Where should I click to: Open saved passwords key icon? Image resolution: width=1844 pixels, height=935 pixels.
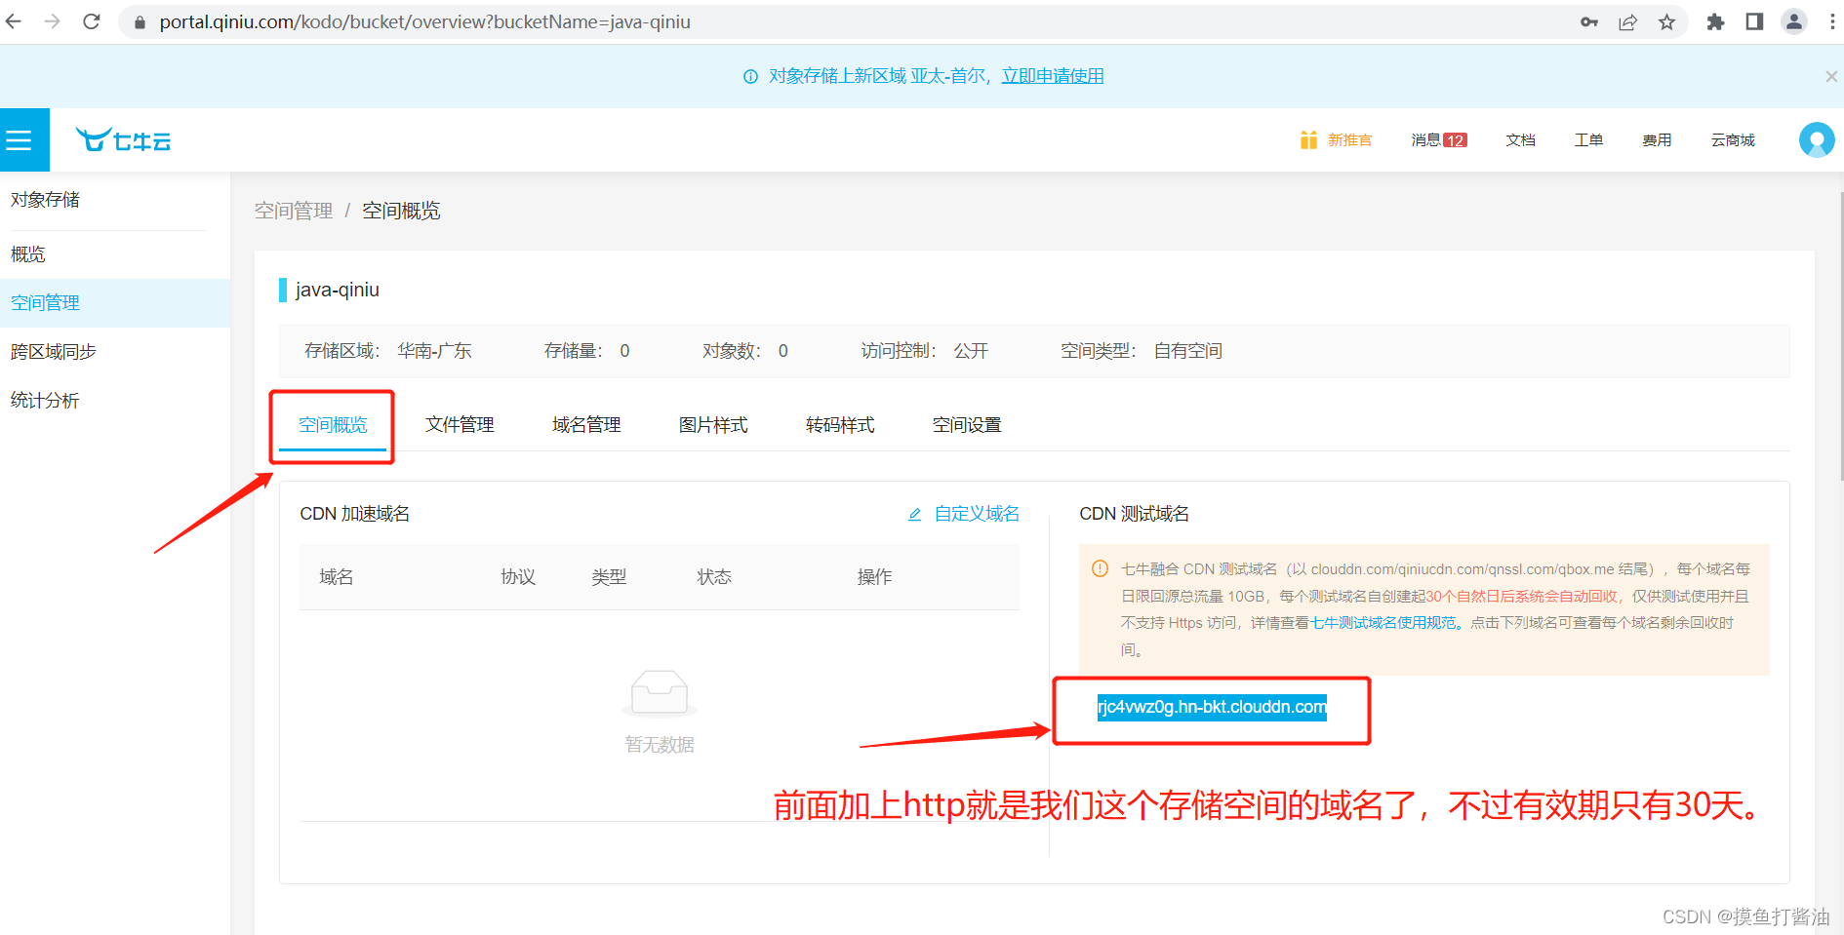(x=1589, y=21)
